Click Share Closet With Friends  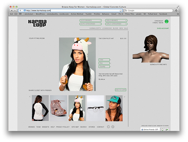click(x=40, y=90)
